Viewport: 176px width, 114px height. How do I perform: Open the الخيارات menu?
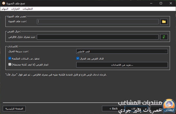(15, 9)
